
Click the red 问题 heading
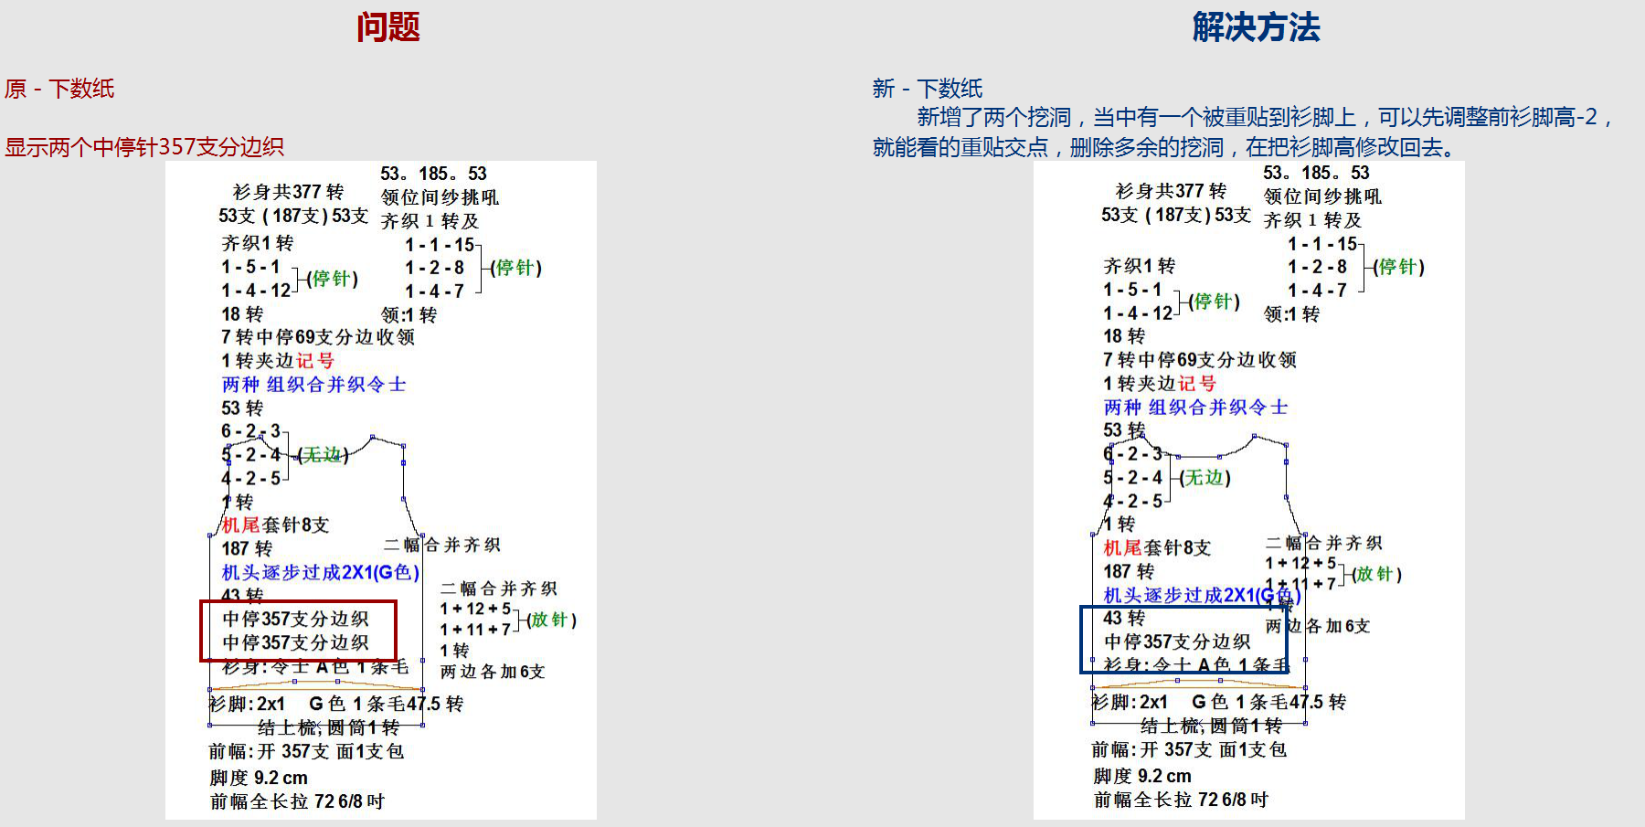pos(387,27)
